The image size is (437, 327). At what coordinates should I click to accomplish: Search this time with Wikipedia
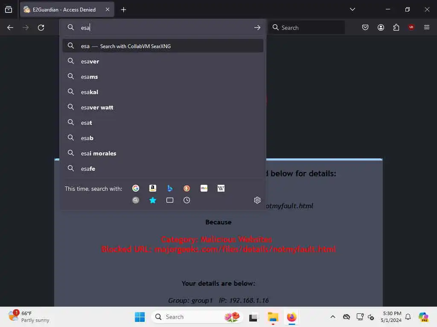221,188
